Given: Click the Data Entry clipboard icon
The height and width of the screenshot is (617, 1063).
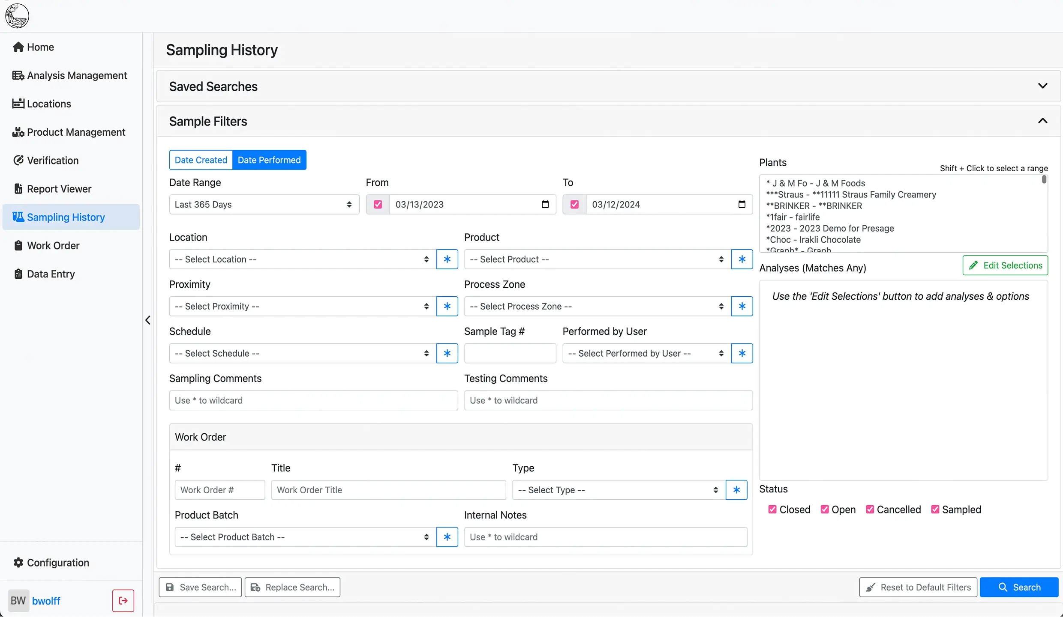Looking at the screenshot, I should [18, 274].
